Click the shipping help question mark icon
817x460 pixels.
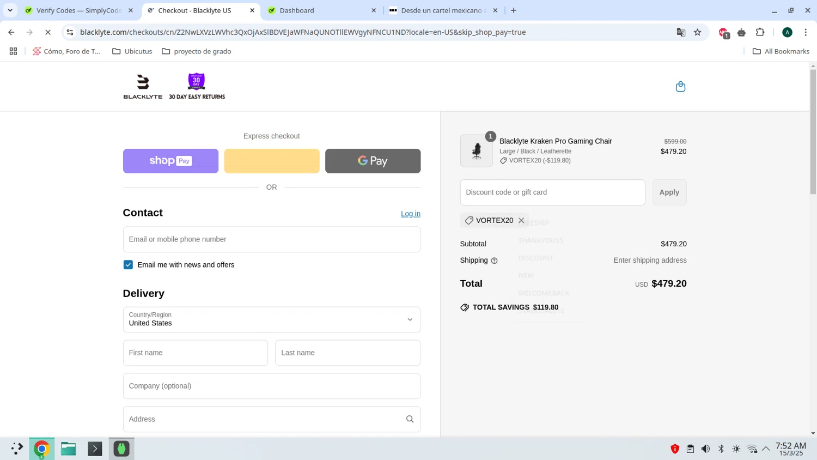(x=494, y=261)
